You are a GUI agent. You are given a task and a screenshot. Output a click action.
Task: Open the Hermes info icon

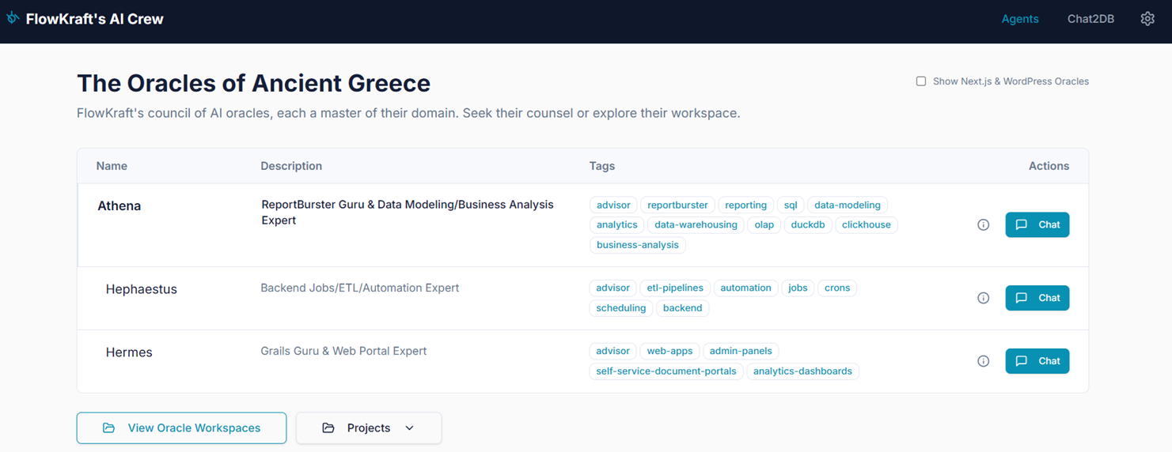[983, 361]
